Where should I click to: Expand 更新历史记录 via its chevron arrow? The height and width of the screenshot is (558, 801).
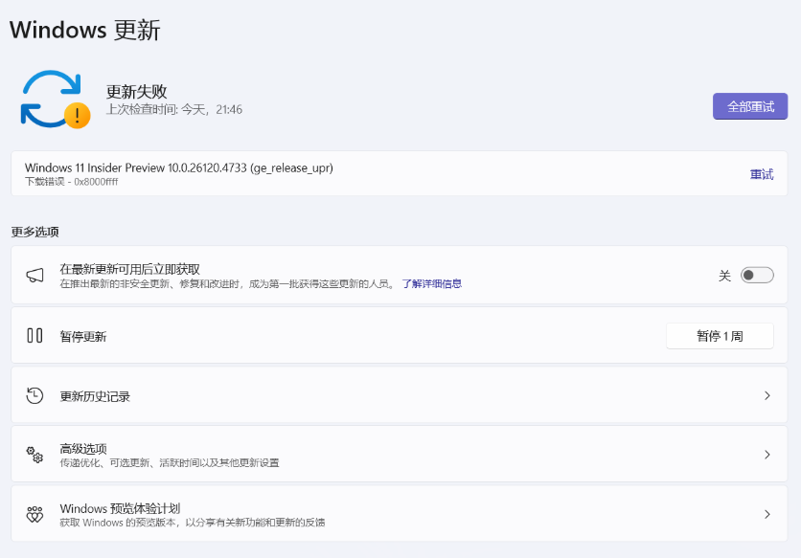767,395
